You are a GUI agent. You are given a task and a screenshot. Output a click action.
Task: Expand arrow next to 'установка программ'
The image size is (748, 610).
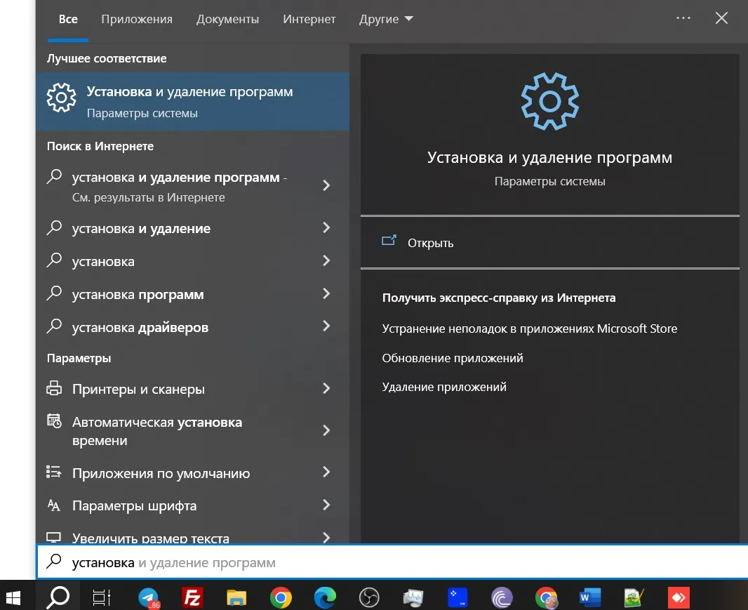pyautogui.click(x=326, y=293)
